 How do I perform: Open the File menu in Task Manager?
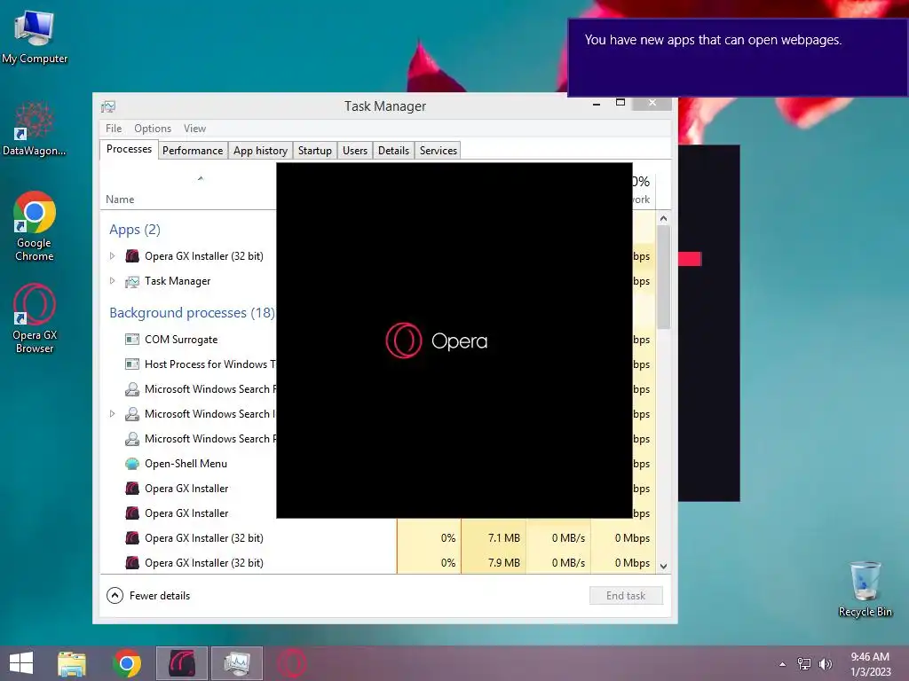click(114, 129)
